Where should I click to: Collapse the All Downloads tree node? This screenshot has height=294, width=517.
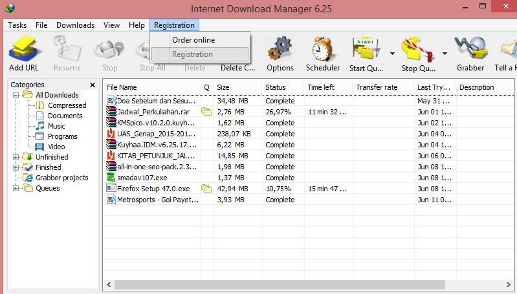tap(16, 95)
